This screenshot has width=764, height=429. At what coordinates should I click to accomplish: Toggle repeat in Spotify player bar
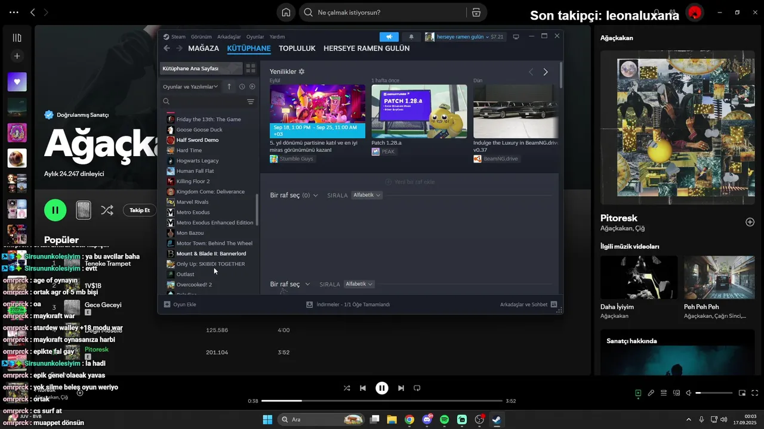[x=417, y=388]
